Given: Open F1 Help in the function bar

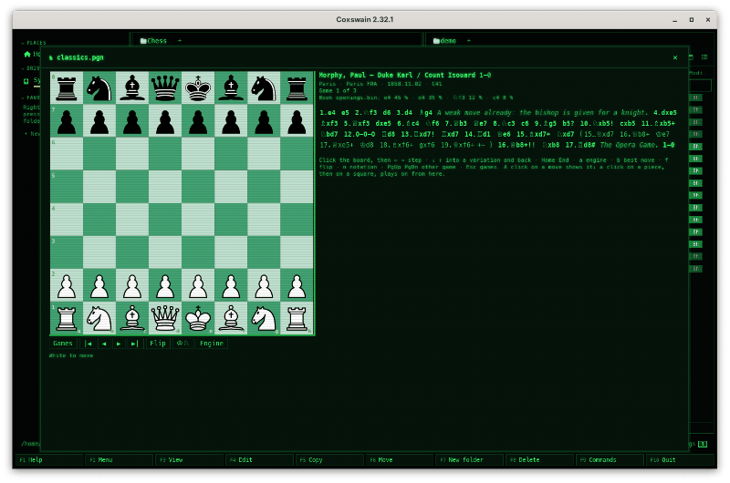Looking at the screenshot, I should (x=50, y=459).
